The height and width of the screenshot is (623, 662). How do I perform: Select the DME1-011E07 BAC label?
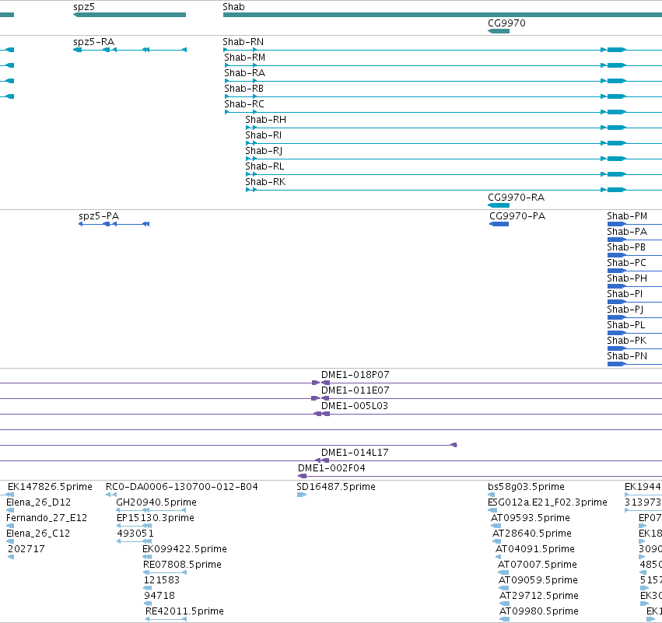coord(355,390)
